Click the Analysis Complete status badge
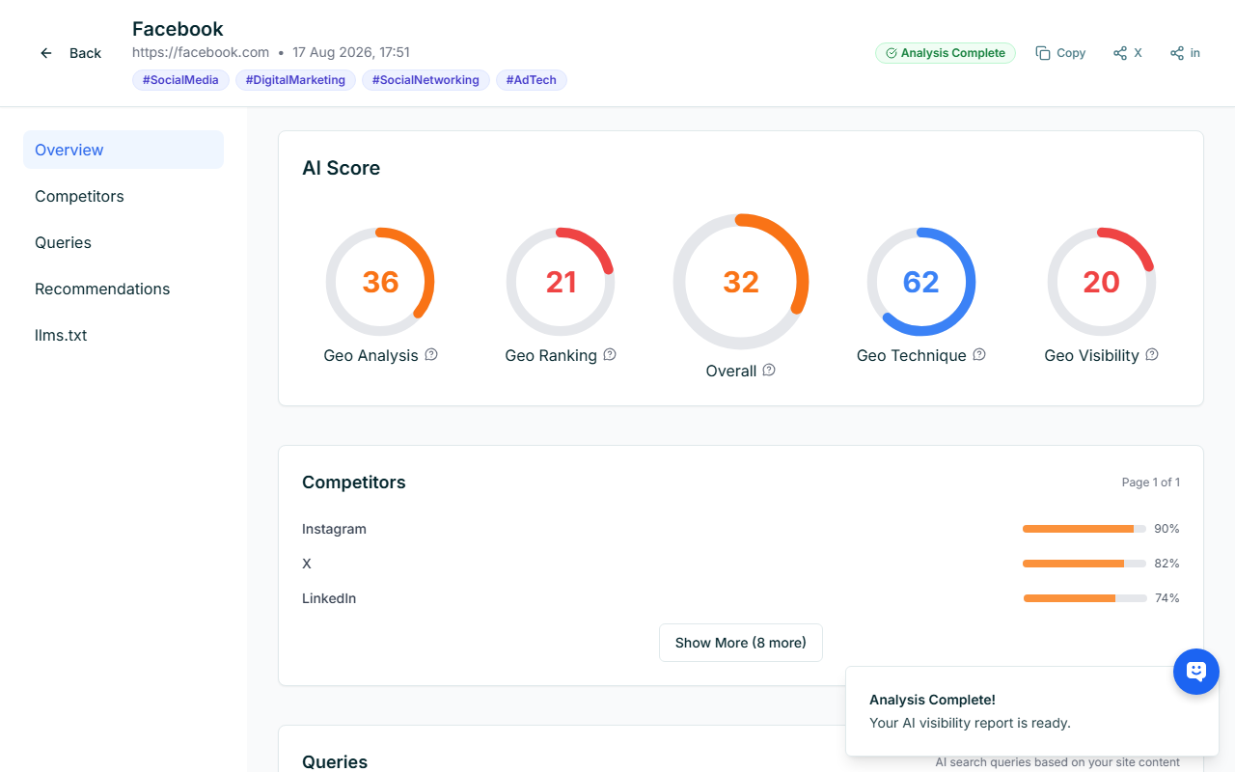This screenshot has height=772, width=1235. coord(946,53)
